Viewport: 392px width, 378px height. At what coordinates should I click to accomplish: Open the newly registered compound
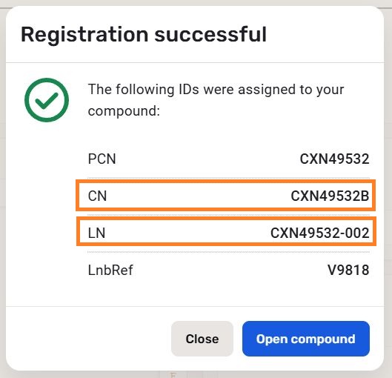[x=306, y=339]
